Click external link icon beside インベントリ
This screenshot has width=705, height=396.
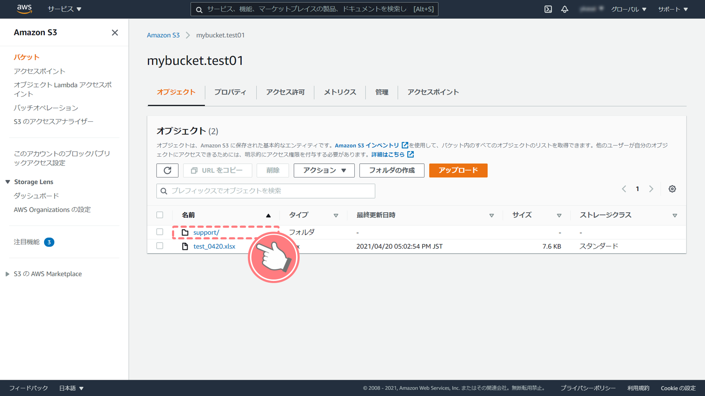point(405,145)
